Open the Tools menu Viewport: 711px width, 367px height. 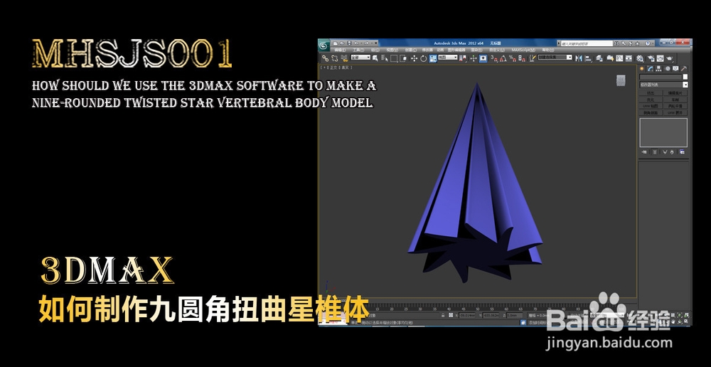[x=358, y=50]
